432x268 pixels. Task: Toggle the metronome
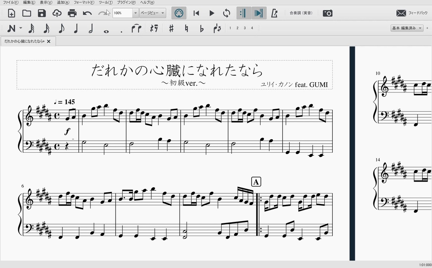(x=274, y=13)
